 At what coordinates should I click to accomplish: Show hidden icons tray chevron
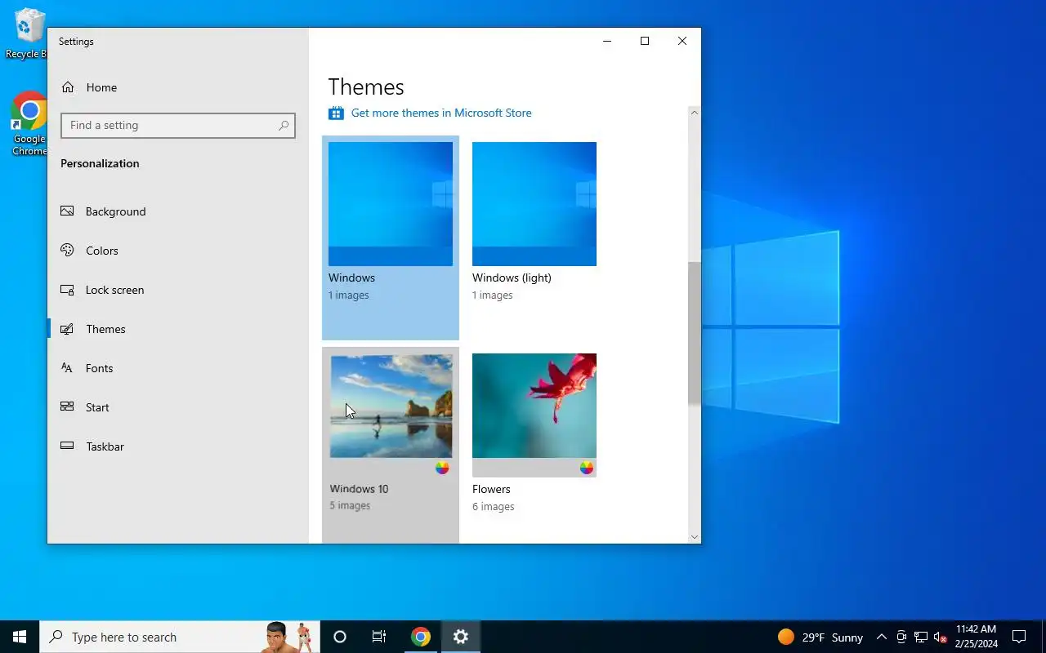coord(881,637)
